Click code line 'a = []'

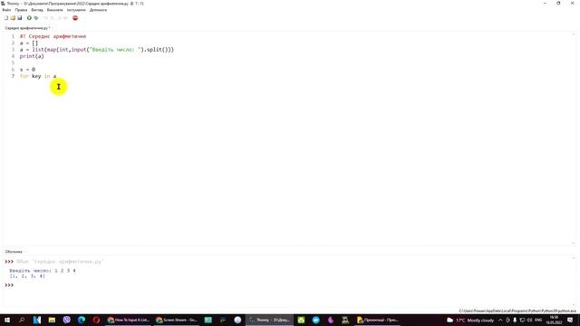(x=29, y=43)
